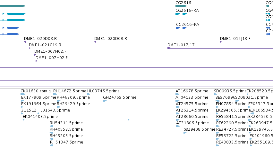The width and height of the screenshot is (273, 147).
Task: Select the RH51347.5prime EST glyph
Action: point(52,145)
